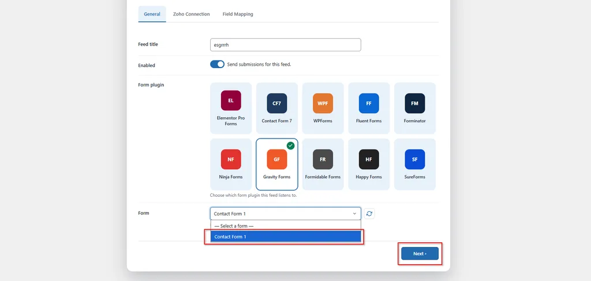Screen dimensions: 591x281
Task: Select the Ninja Forms NF icon
Action: click(231, 159)
